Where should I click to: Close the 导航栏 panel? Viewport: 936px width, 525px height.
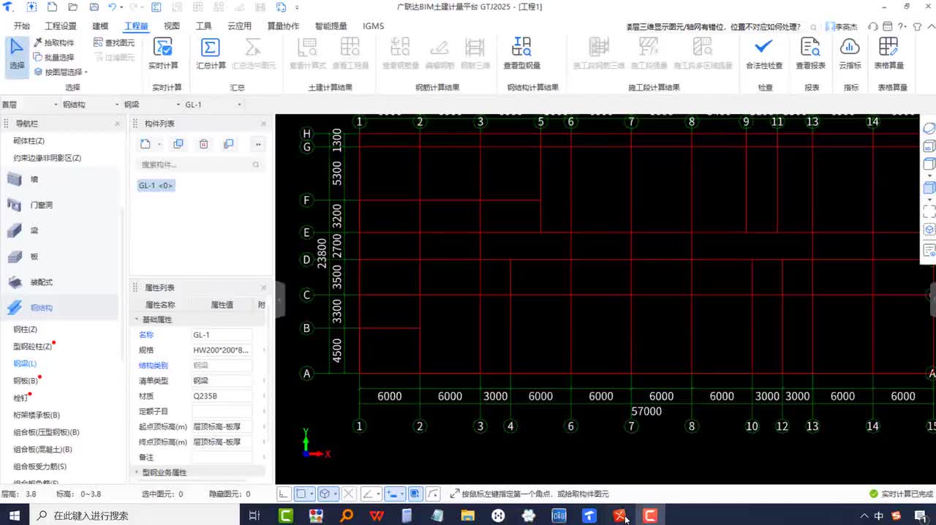click(x=118, y=124)
